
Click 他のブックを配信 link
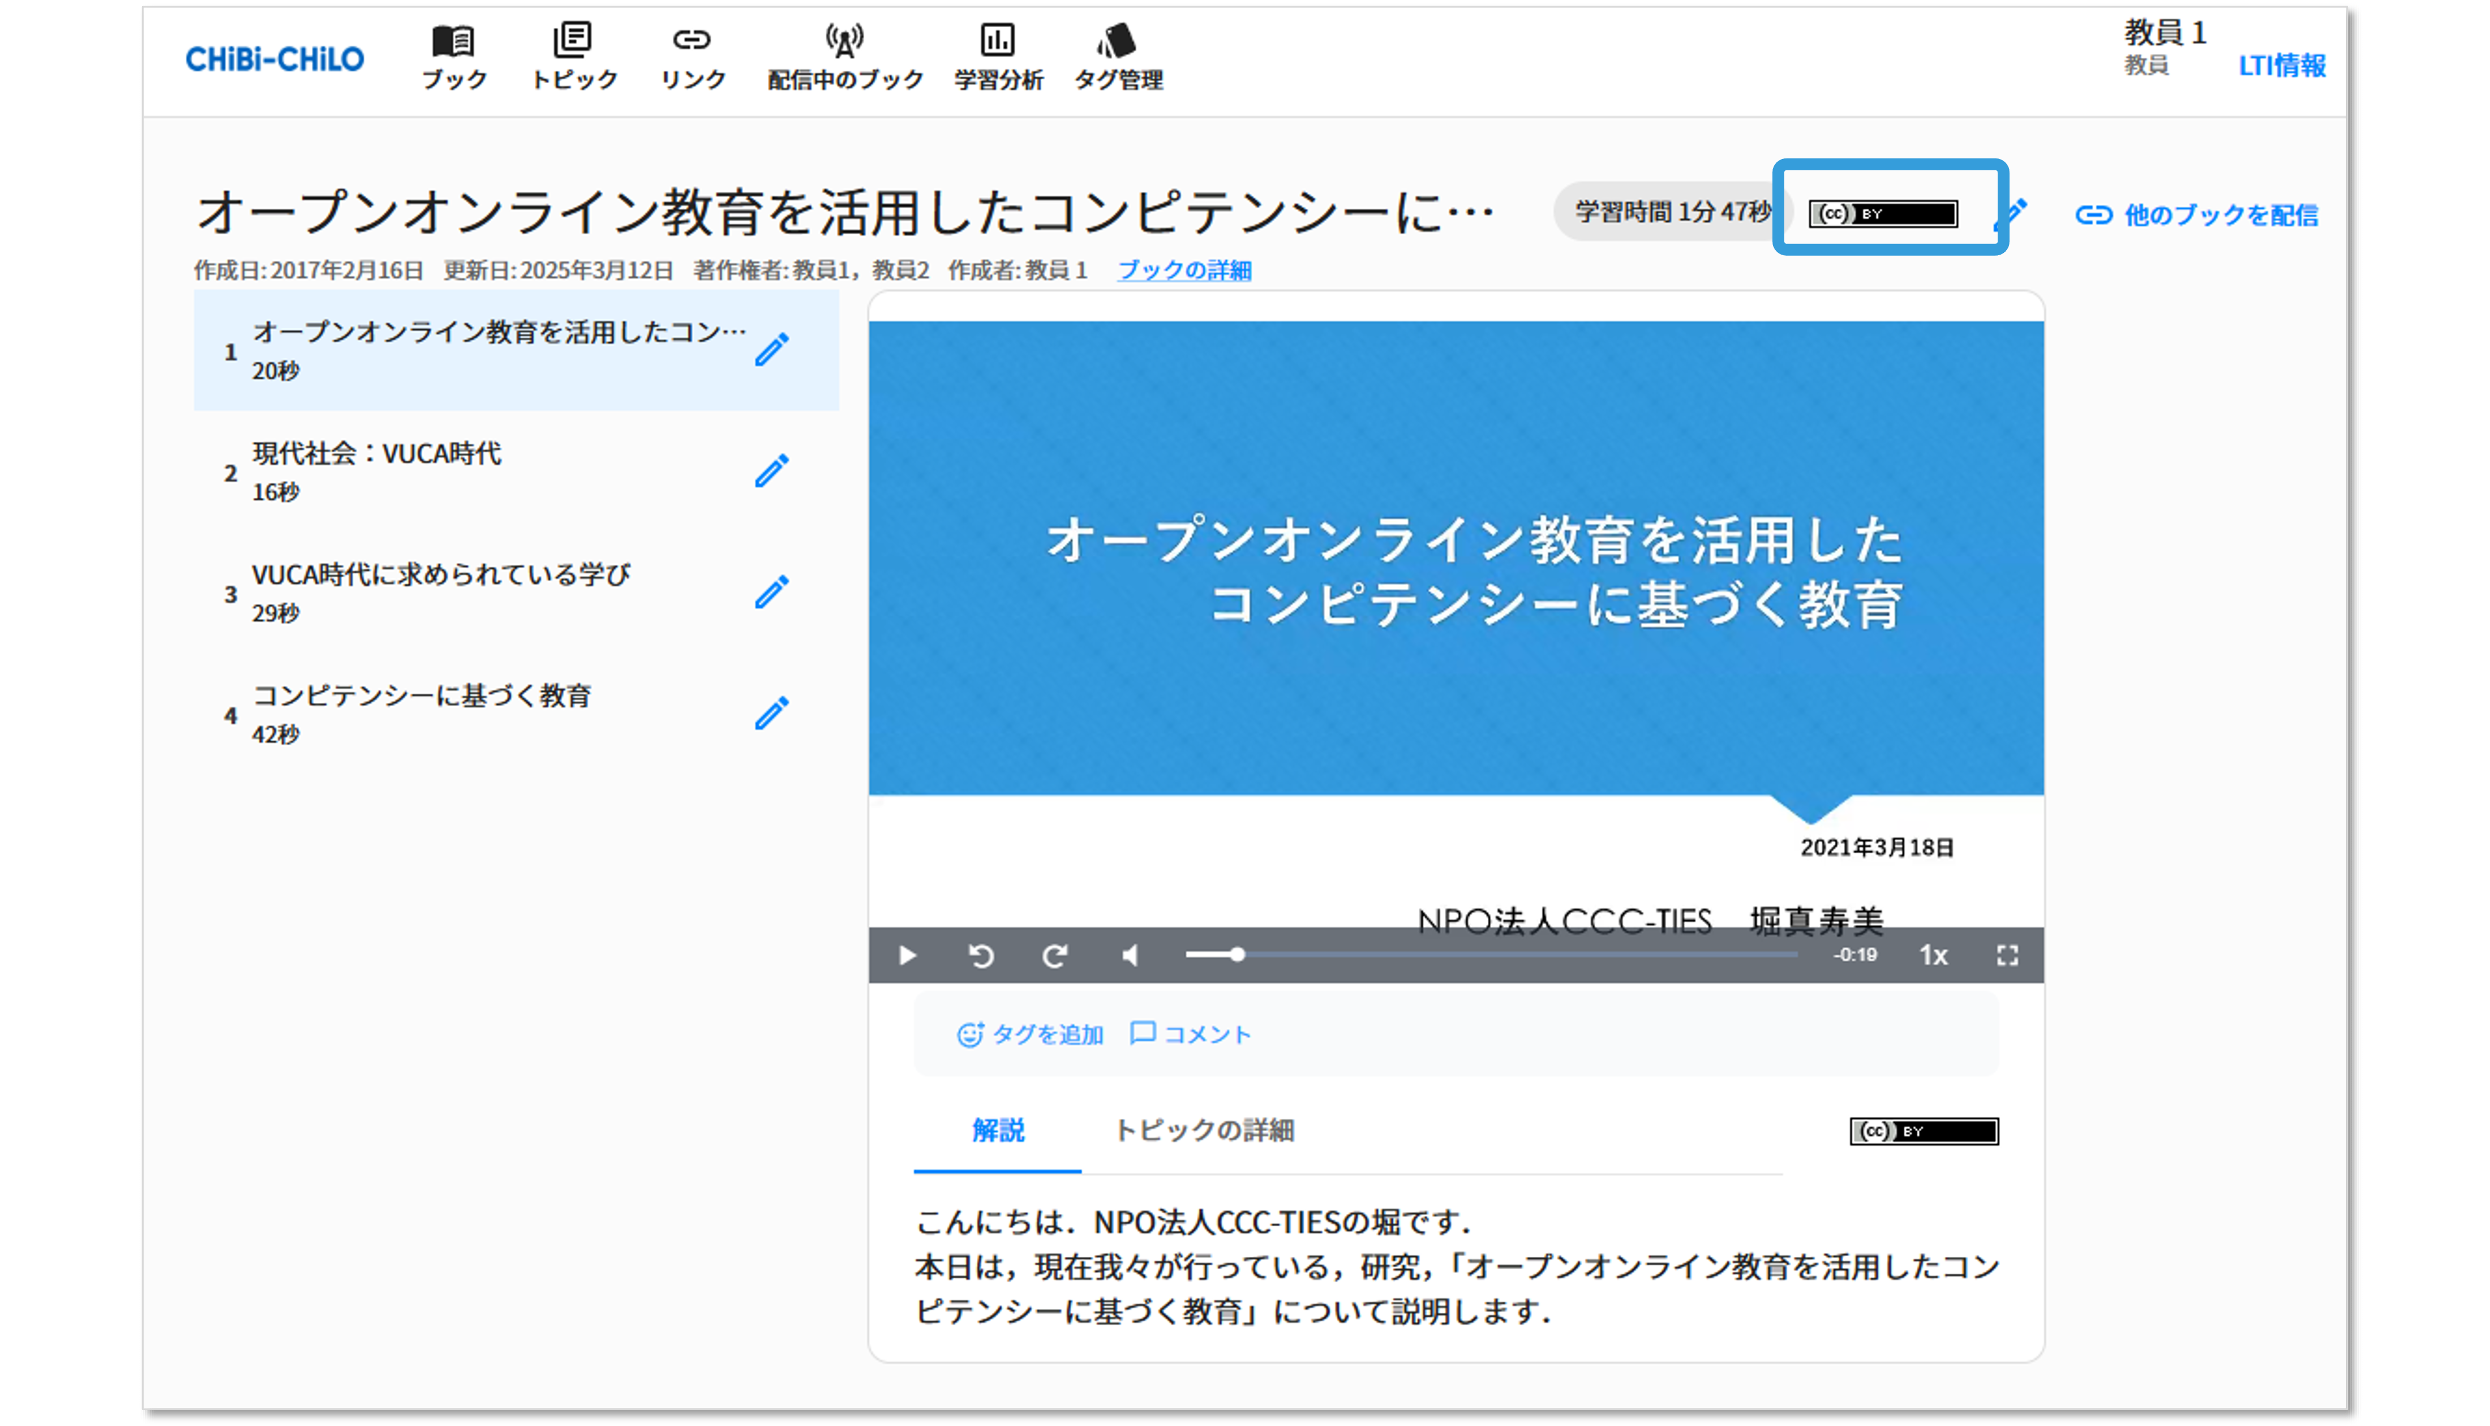tap(2196, 214)
